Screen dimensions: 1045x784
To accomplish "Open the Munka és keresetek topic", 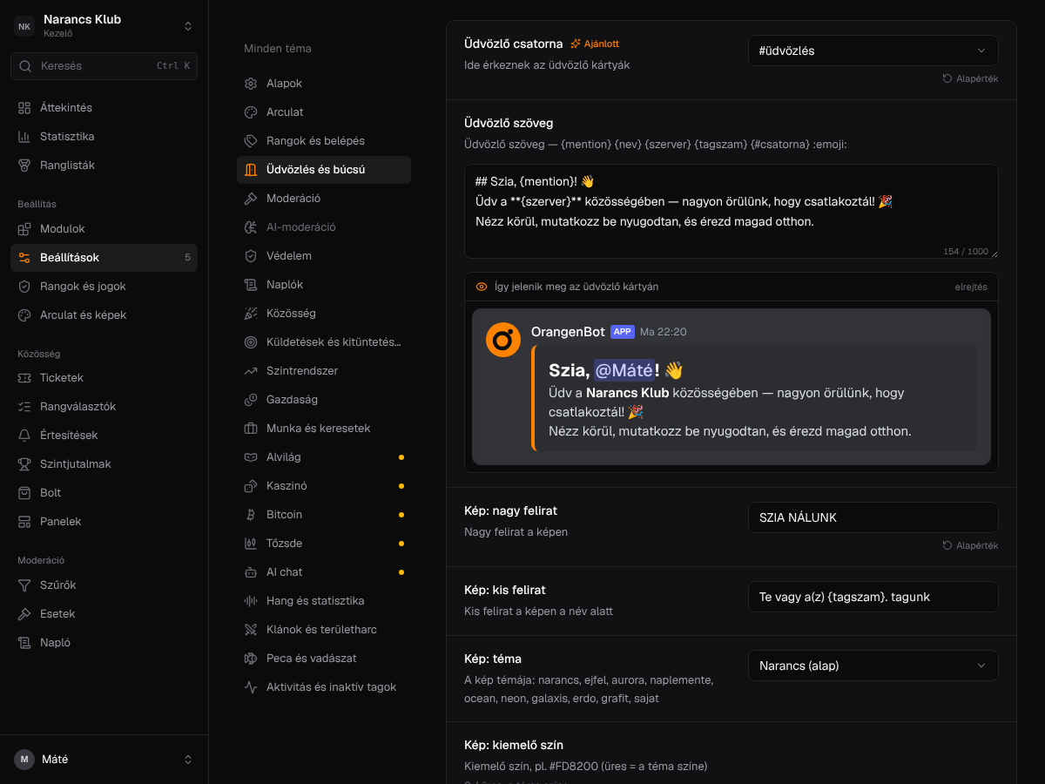I will (324, 429).
